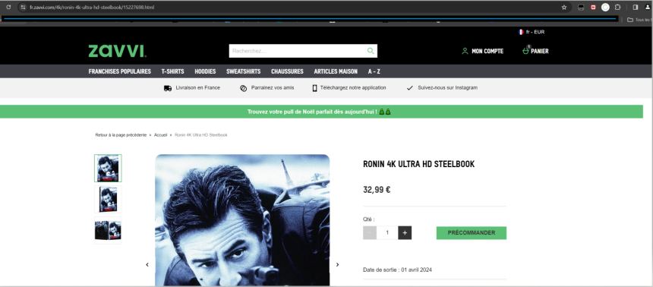Image resolution: width=653 pixels, height=287 pixels.
Task: Open the Chrome profile avatar
Action: [x=648, y=7]
